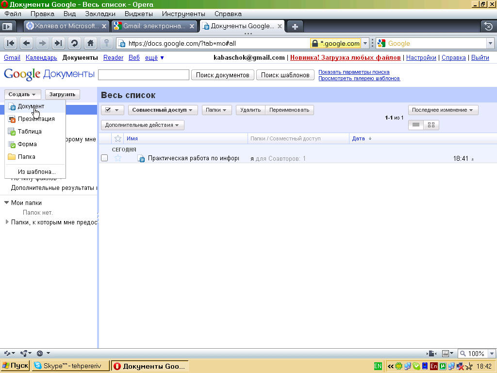Switch to list view layout

(x=416, y=125)
